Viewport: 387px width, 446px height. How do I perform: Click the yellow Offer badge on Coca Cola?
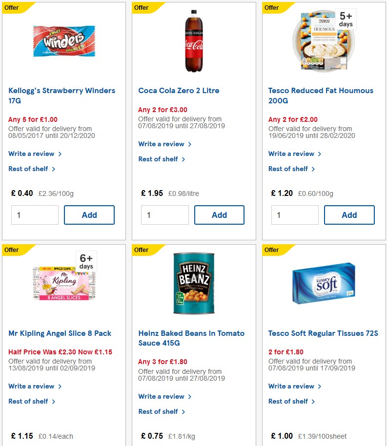coord(141,7)
